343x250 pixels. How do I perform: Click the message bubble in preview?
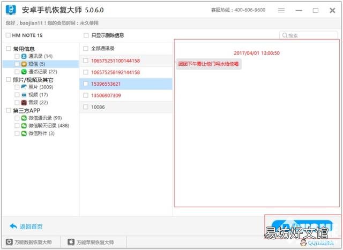click(x=208, y=64)
